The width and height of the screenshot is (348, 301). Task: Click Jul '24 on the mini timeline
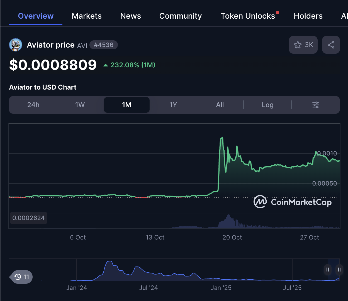[x=148, y=288]
